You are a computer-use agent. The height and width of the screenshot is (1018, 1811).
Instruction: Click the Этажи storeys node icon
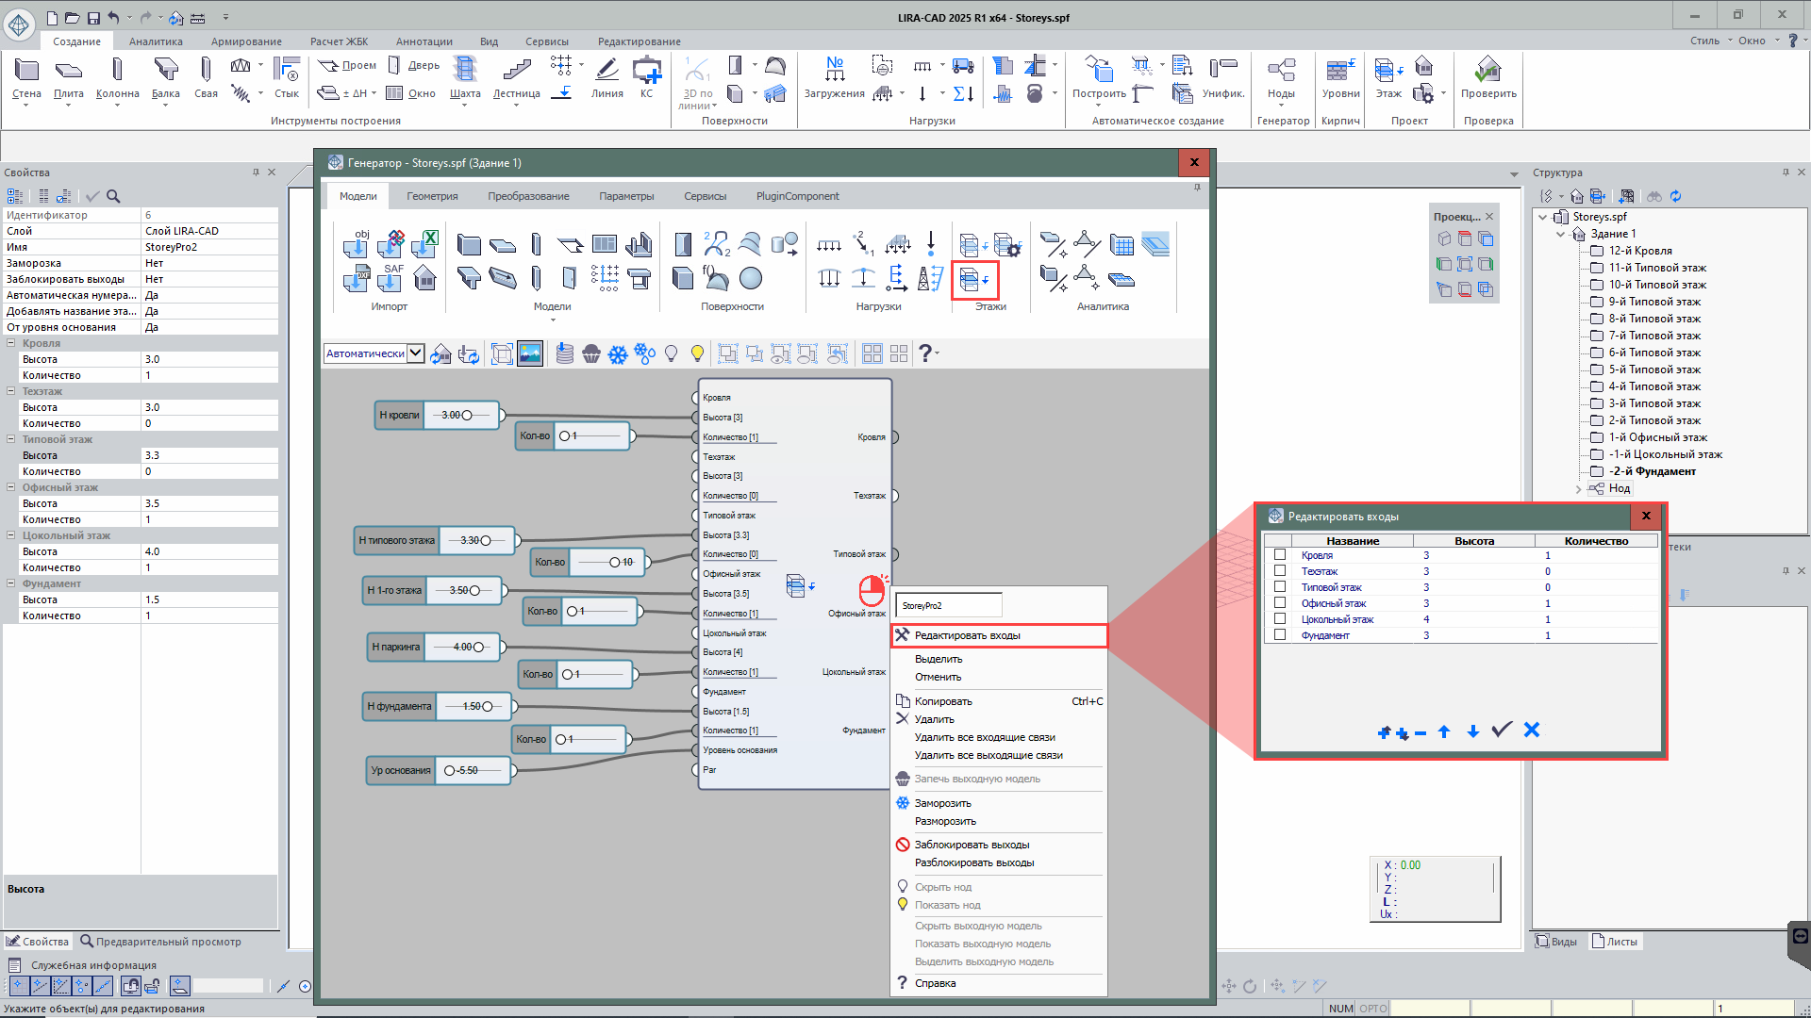click(973, 280)
